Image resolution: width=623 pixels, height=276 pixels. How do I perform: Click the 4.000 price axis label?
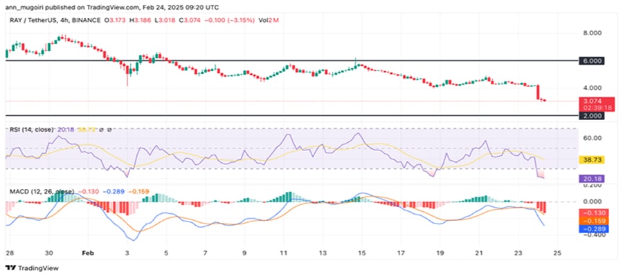click(x=594, y=88)
